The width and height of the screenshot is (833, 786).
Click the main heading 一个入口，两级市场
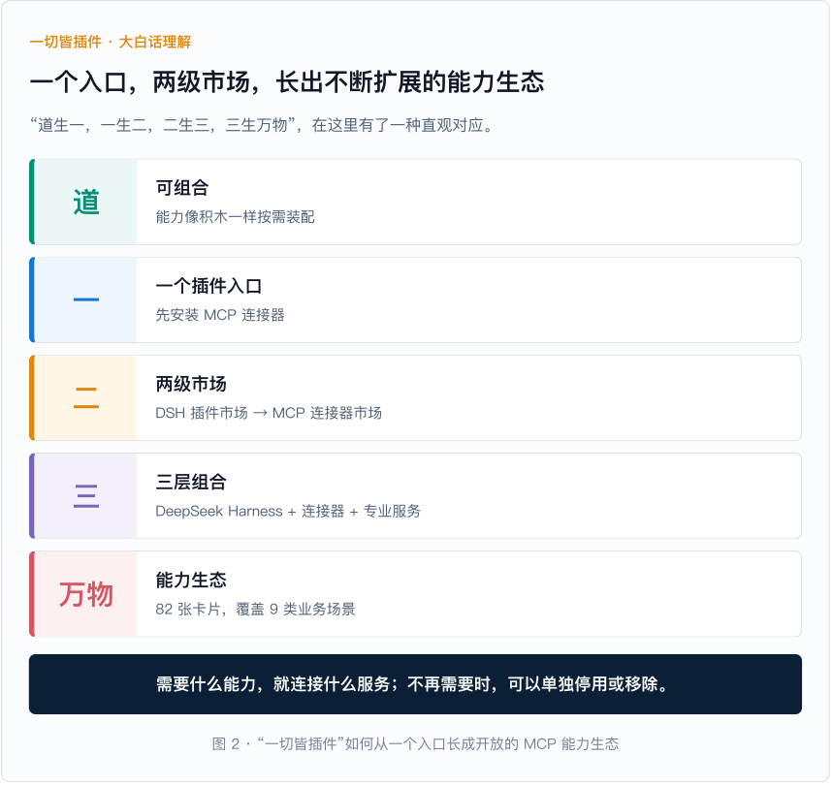click(287, 82)
